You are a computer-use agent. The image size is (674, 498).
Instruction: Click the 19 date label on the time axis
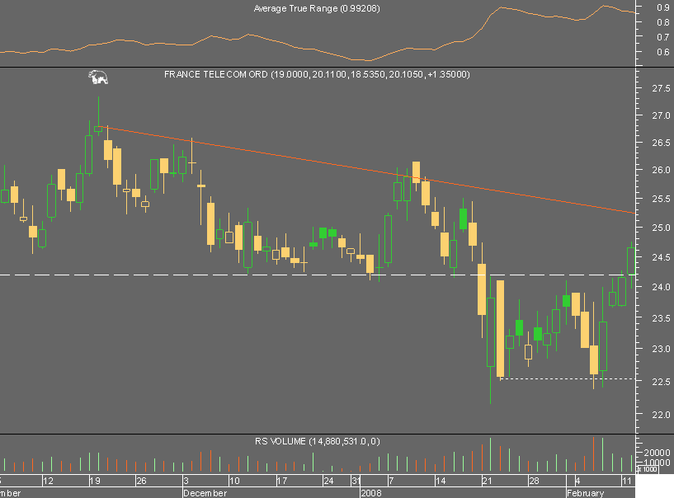(x=95, y=481)
